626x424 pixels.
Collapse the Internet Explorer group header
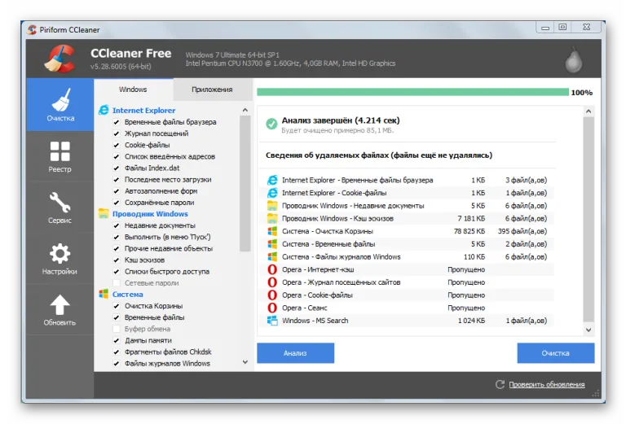pos(143,111)
